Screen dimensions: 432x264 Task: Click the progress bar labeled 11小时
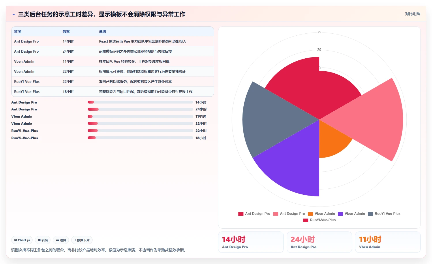coord(140,116)
